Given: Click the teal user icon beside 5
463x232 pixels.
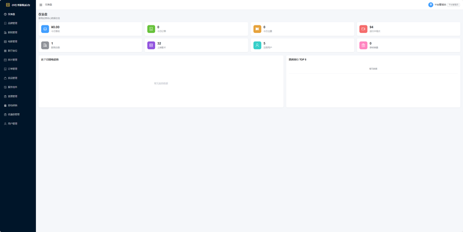Looking at the screenshot, I should tap(257, 45).
